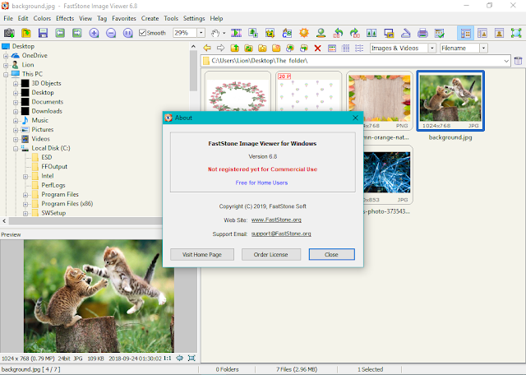The height and width of the screenshot is (375, 526).
Task: Select the background.jpg thumbnail
Action: pyautogui.click(x=450, y=100)
